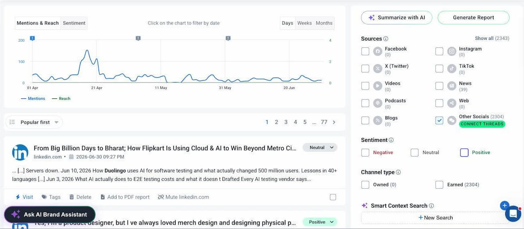Screen dimensions: 524x229
Task: Go to results page 3
Action: 286,122
